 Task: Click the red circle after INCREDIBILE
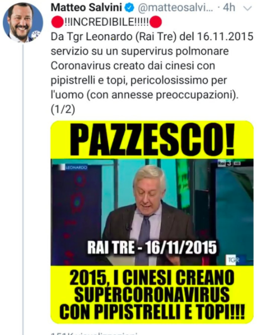[x=155, y=22]
